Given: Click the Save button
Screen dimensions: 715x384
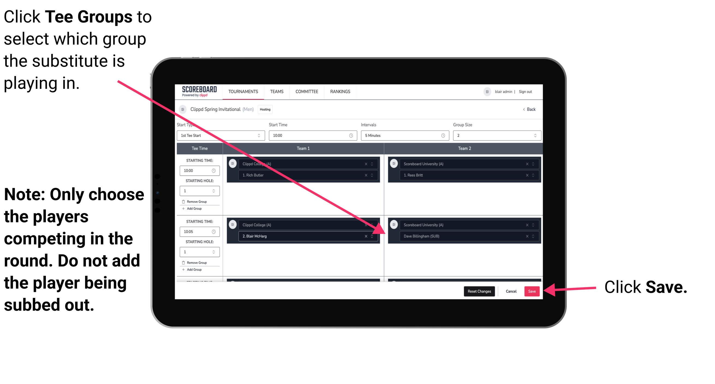Looking at the screenshot, I should click(x=532, y=291).
